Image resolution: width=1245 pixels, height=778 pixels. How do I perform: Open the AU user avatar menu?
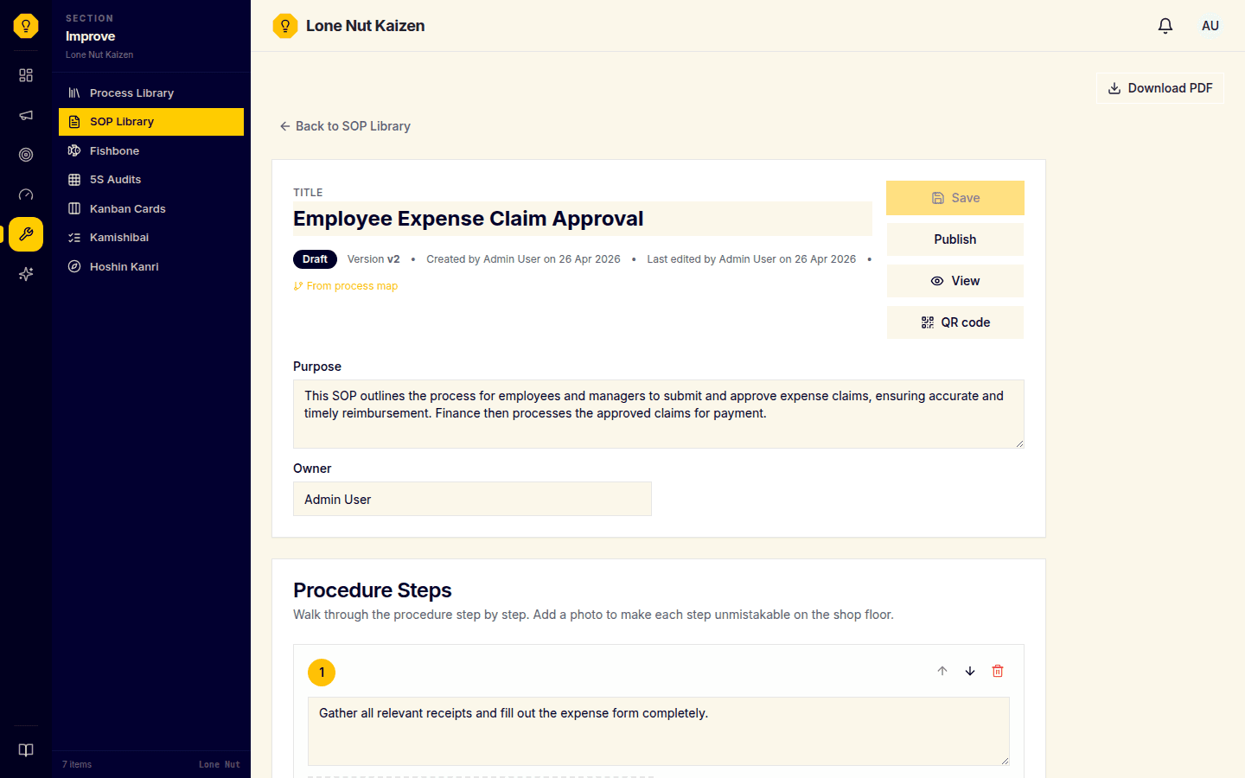pyautogui.click(x=1210, y=26)
